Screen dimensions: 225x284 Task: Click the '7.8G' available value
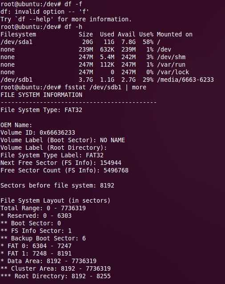pyautogui.click(x=129, y=42)
